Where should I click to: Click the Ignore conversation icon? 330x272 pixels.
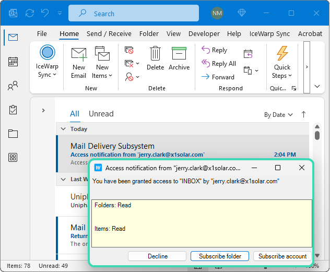click(x=129, y=50)
